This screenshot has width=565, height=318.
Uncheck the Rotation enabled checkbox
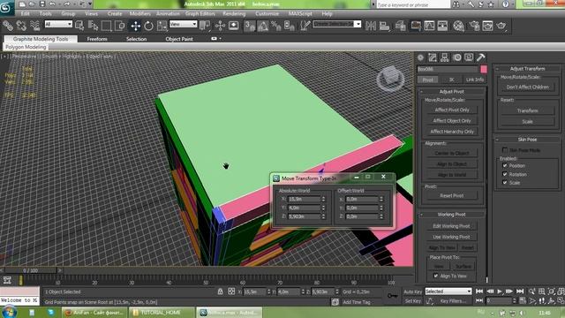(505, 174)
